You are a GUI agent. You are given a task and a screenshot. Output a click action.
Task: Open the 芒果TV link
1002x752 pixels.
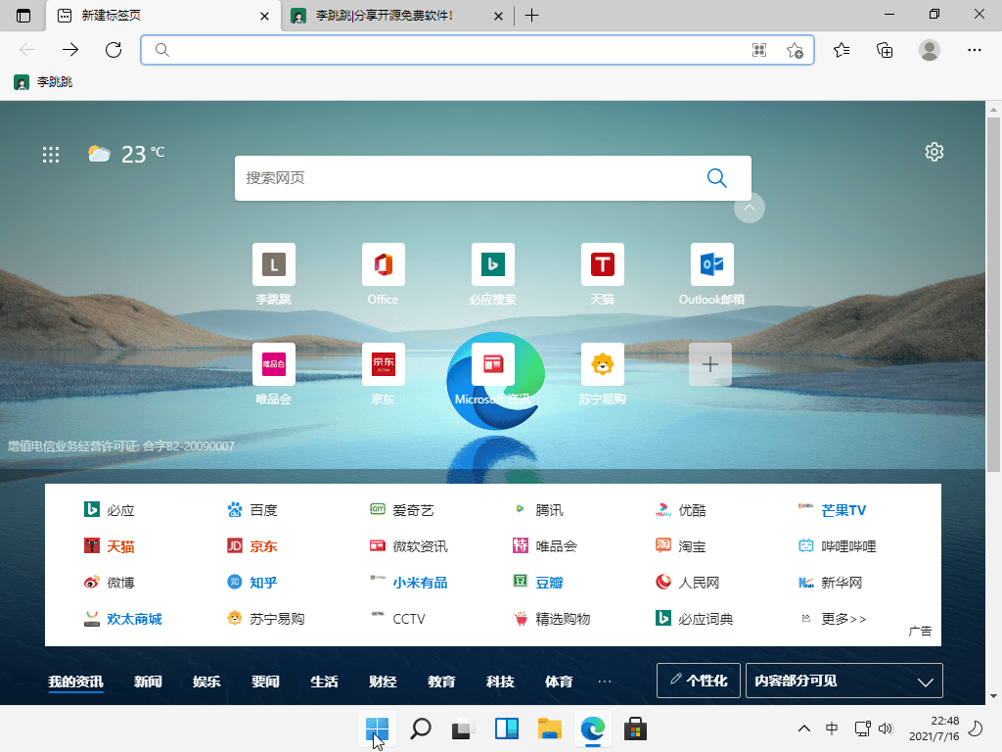tap(833, 509)
